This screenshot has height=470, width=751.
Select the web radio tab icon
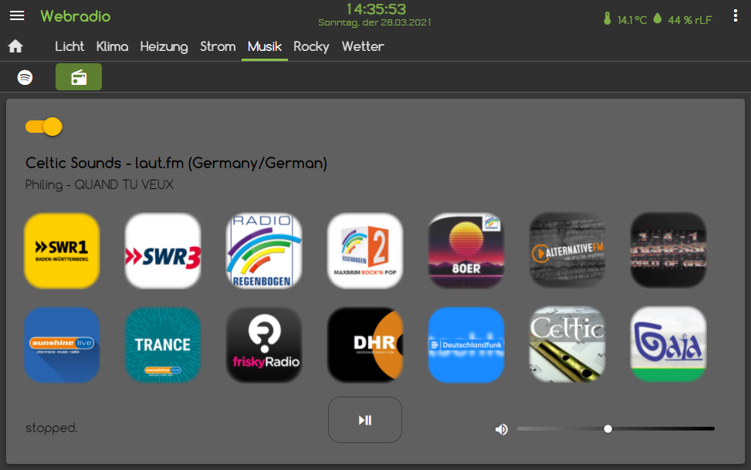[x=79, y=76]
